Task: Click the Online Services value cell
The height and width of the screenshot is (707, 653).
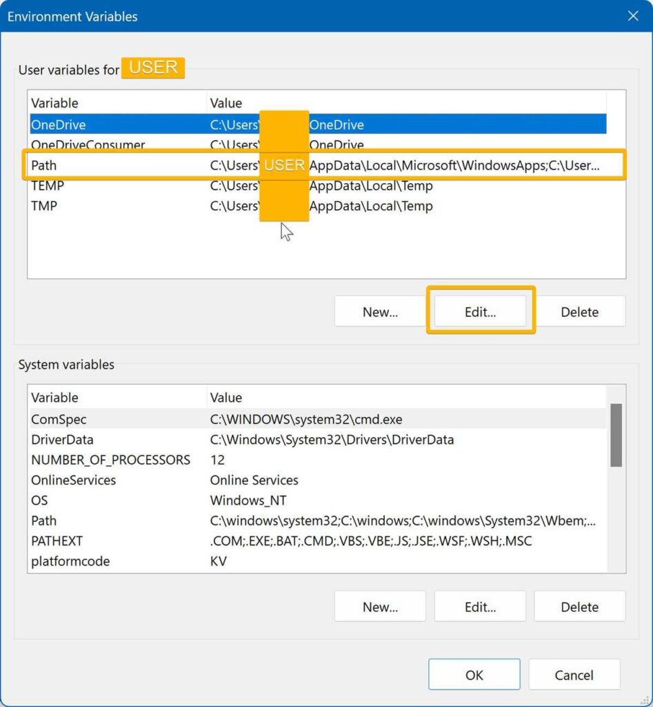Action: point(254,480)
